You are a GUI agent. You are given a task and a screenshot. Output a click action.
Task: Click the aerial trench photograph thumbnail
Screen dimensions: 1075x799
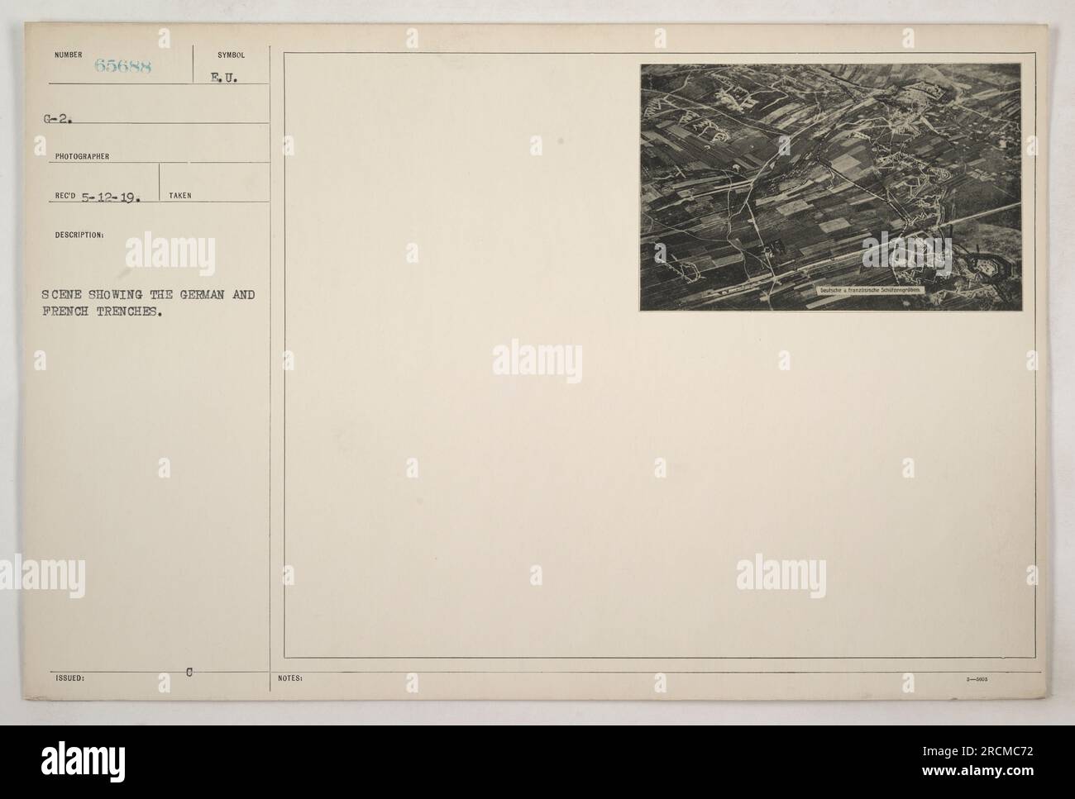(x=830, y=188)
